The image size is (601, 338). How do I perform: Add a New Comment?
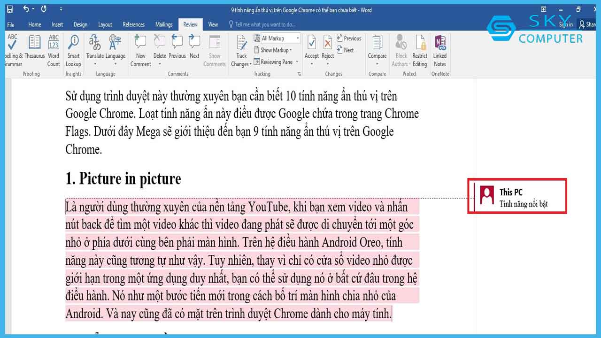coord(140,51)
